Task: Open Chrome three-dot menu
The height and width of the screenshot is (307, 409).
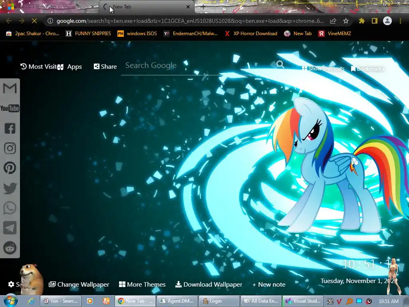Action: 400,21
